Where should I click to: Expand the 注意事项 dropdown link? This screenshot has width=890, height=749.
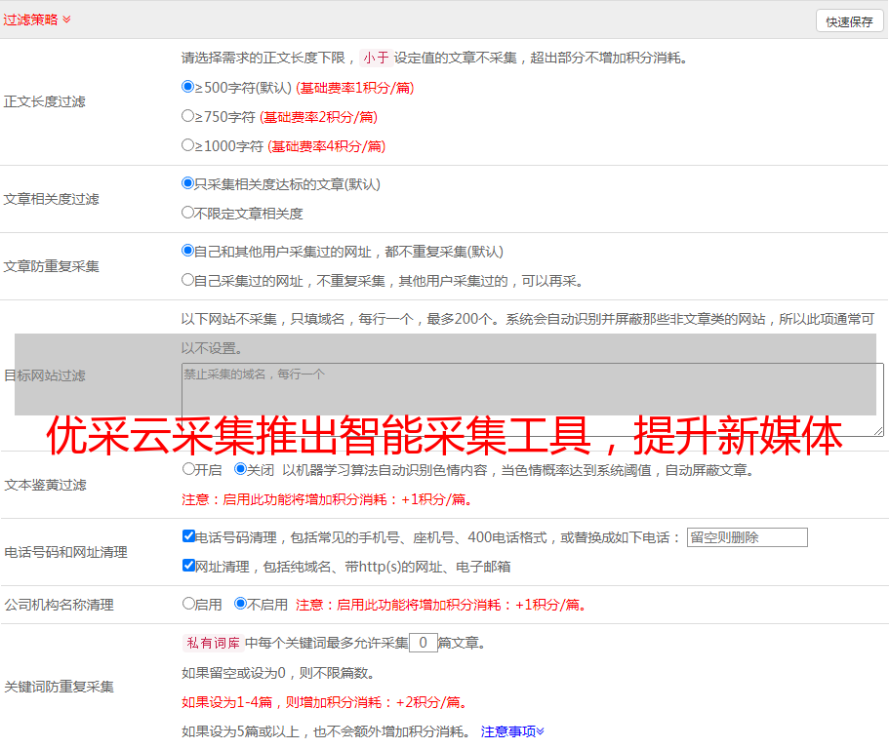pos(512,731)
